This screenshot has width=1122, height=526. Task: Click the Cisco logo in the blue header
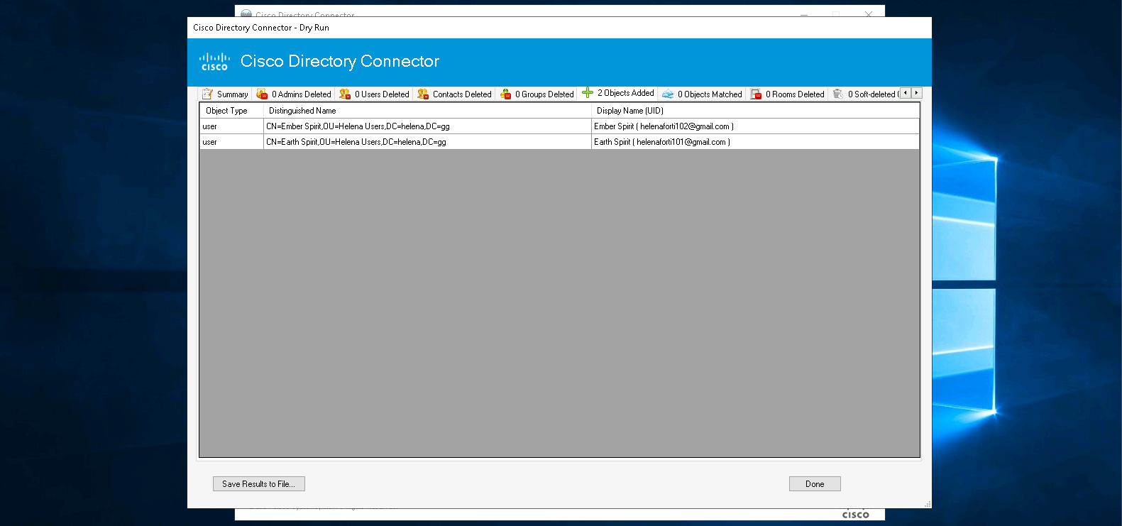pos(214,62)
